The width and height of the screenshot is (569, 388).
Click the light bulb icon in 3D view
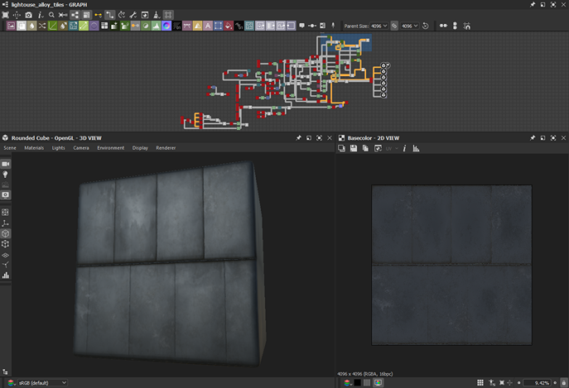(6, 175)
